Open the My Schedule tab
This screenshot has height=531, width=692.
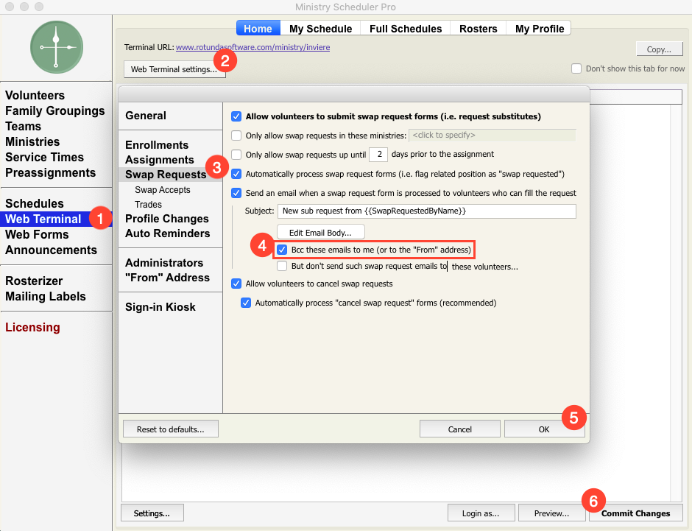point(320,29)
